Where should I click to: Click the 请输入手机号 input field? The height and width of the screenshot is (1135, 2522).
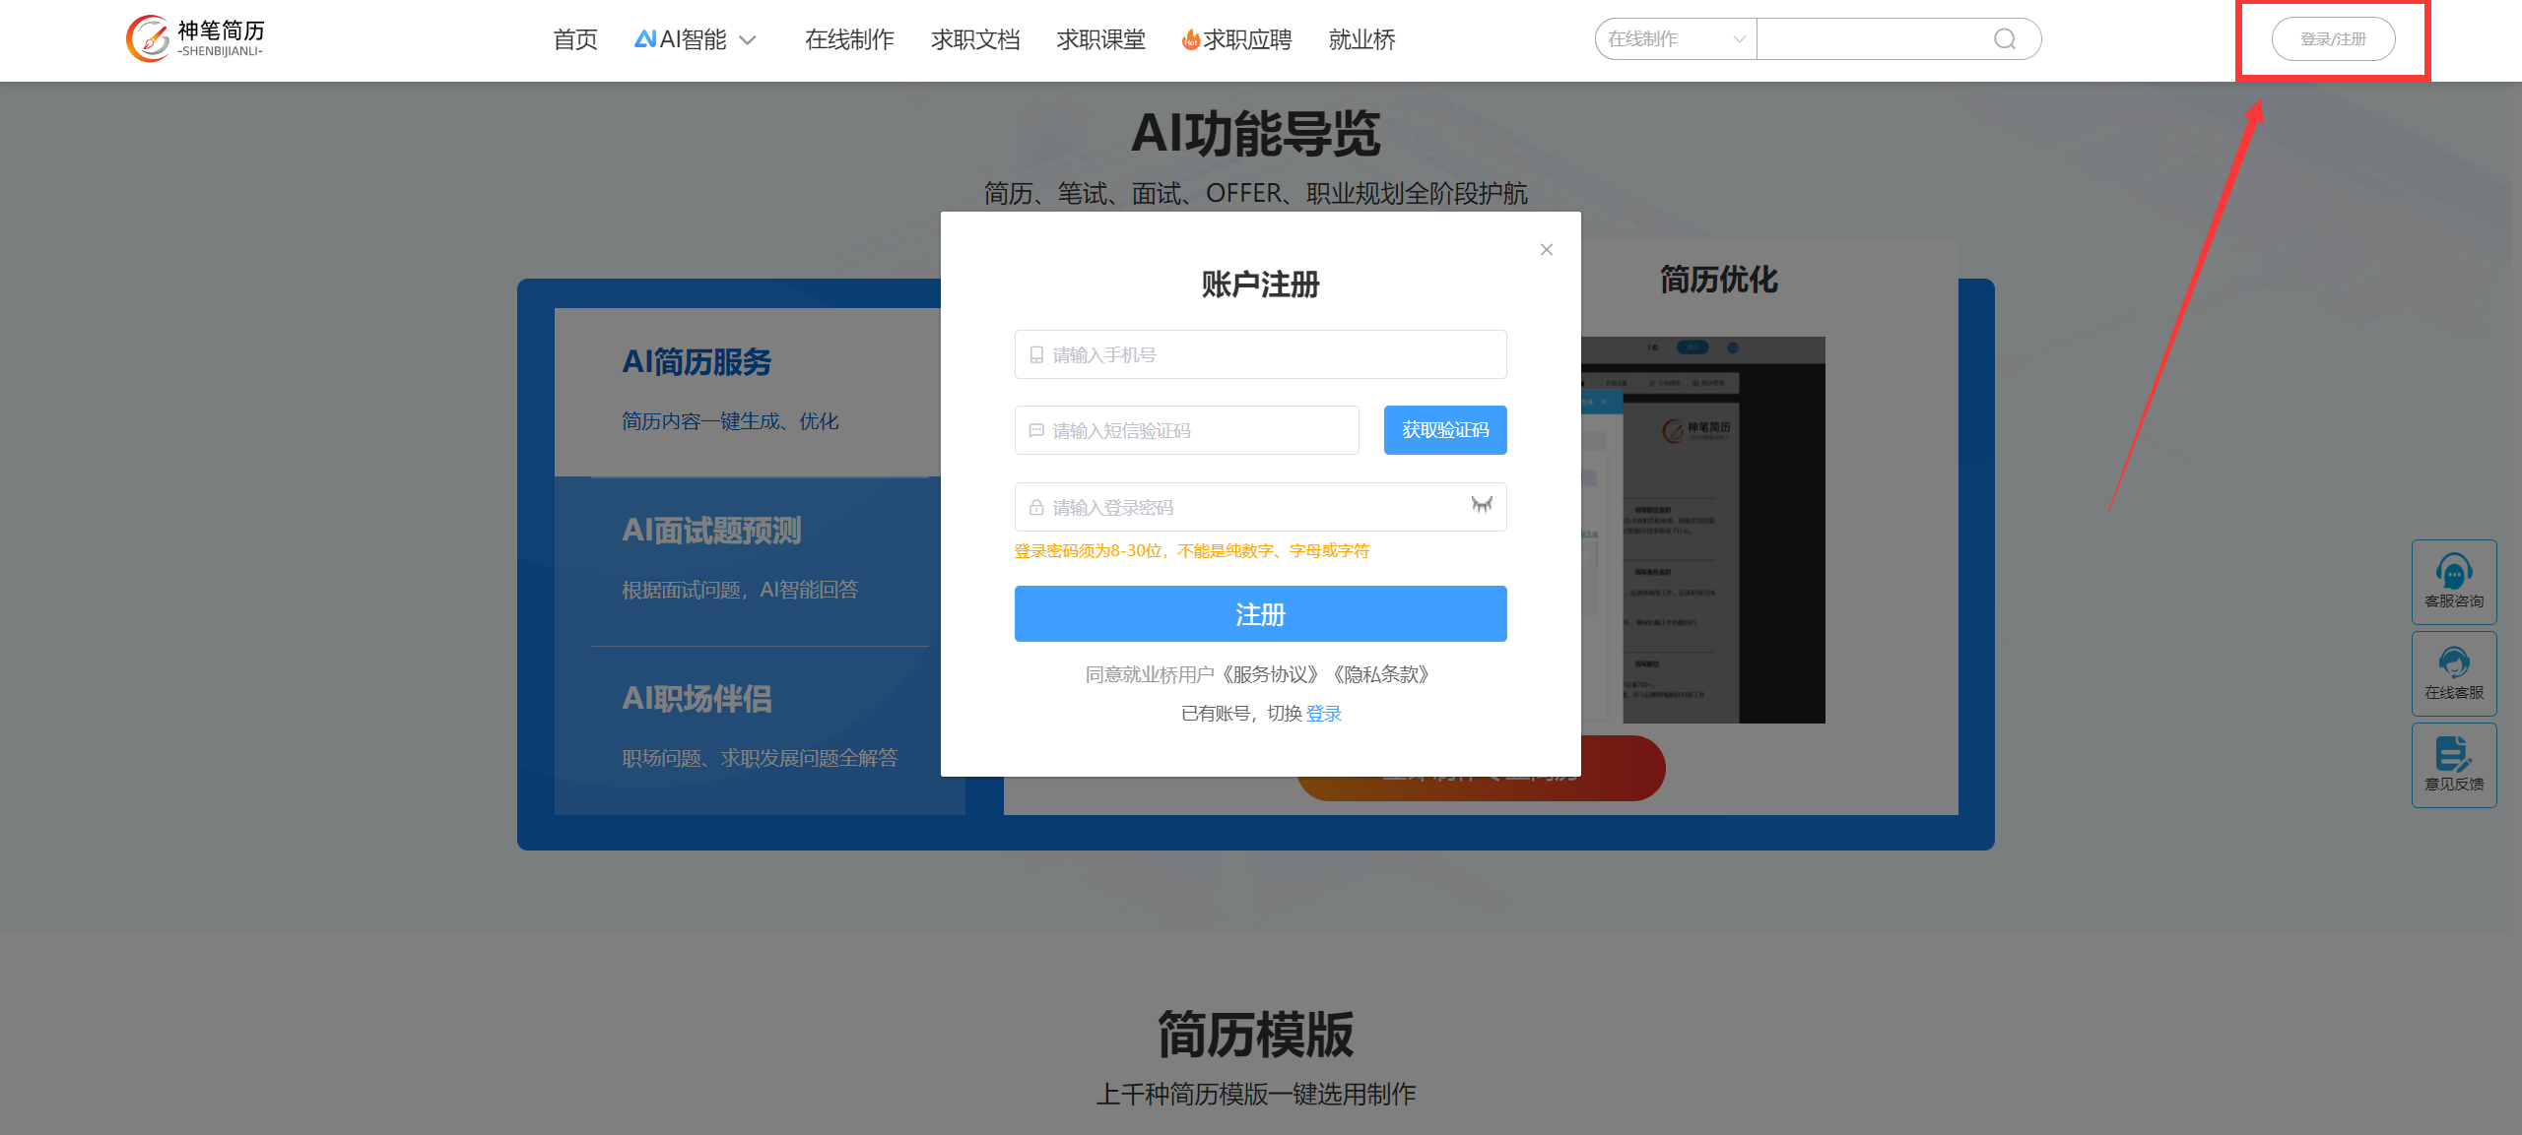1260,354
